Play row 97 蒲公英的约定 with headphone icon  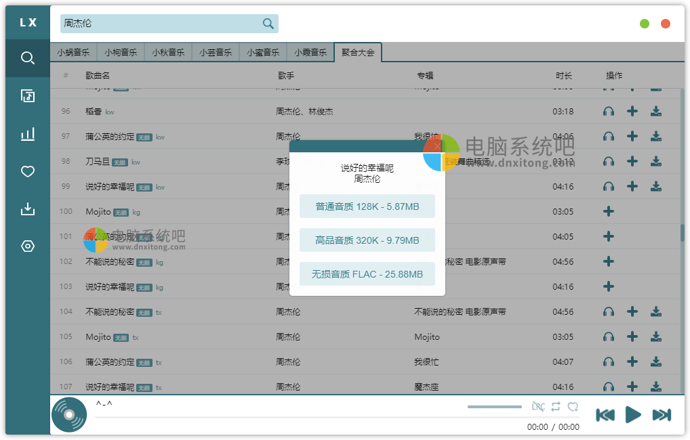[609, 137]
